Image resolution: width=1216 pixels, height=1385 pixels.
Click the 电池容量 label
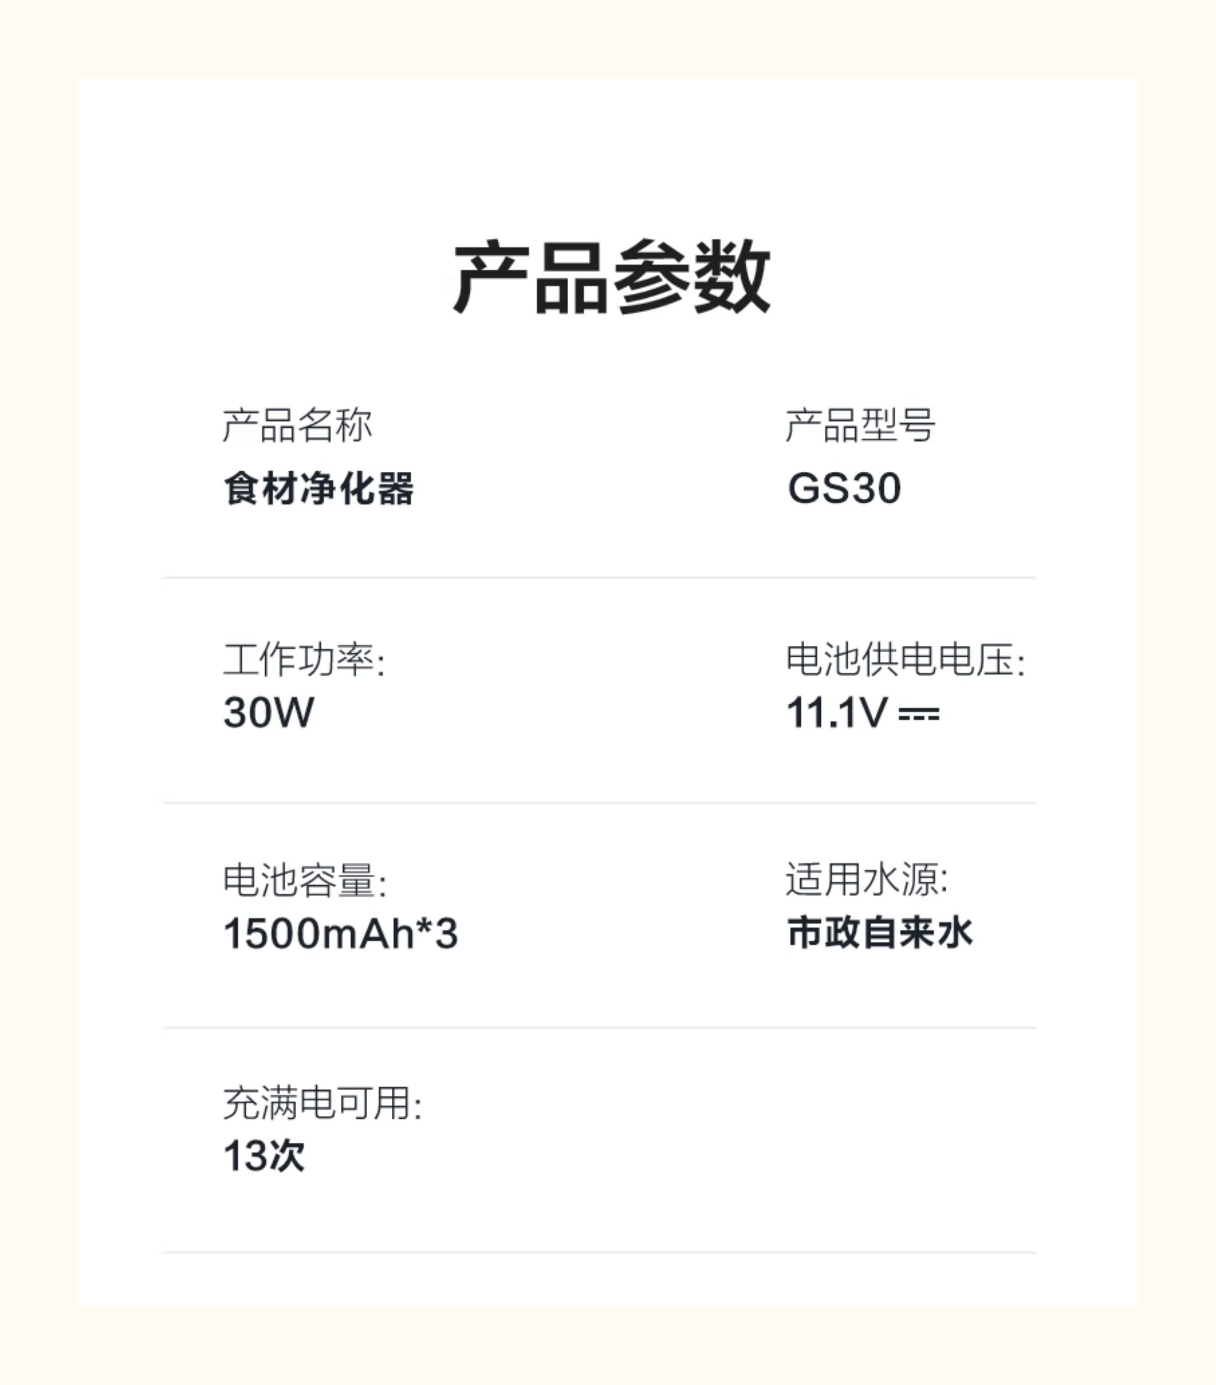(x=305, y=881)
